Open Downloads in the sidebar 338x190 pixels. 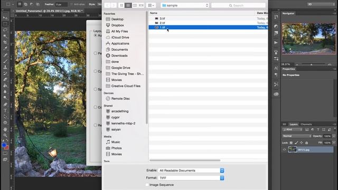pos(119,55)
